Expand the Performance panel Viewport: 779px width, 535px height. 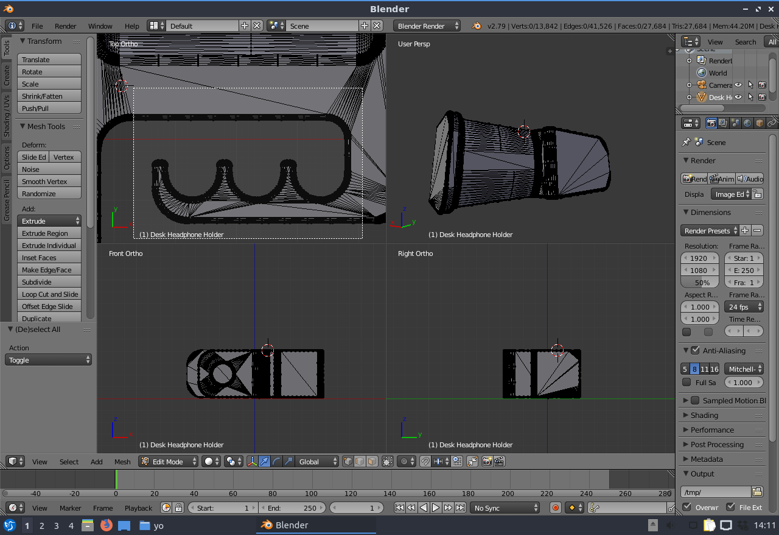712,430
